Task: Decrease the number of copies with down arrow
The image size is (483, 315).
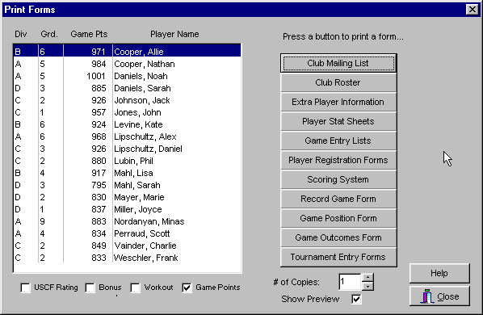Action: coord(367,287)
